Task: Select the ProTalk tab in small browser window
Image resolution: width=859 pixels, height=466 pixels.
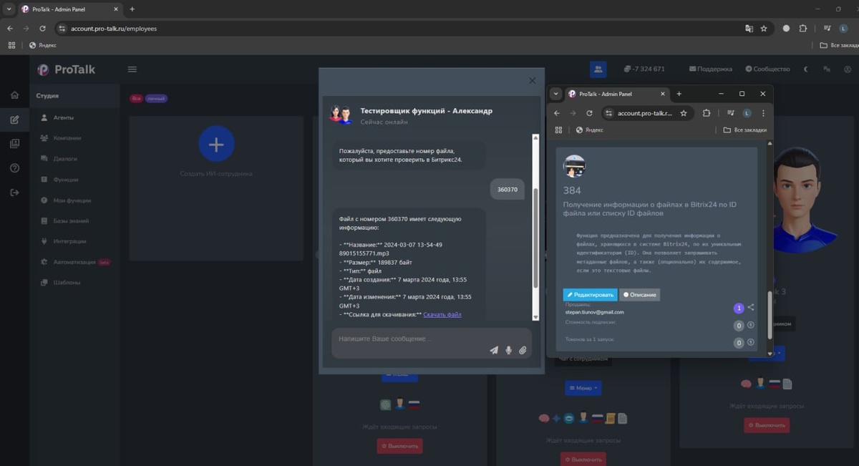Action: (616, 94)
